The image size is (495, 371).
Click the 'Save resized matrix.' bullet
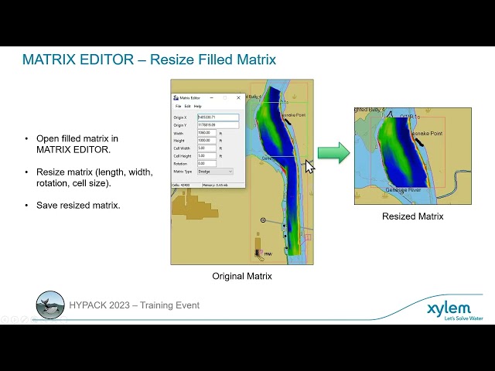[x=78, y=205]
